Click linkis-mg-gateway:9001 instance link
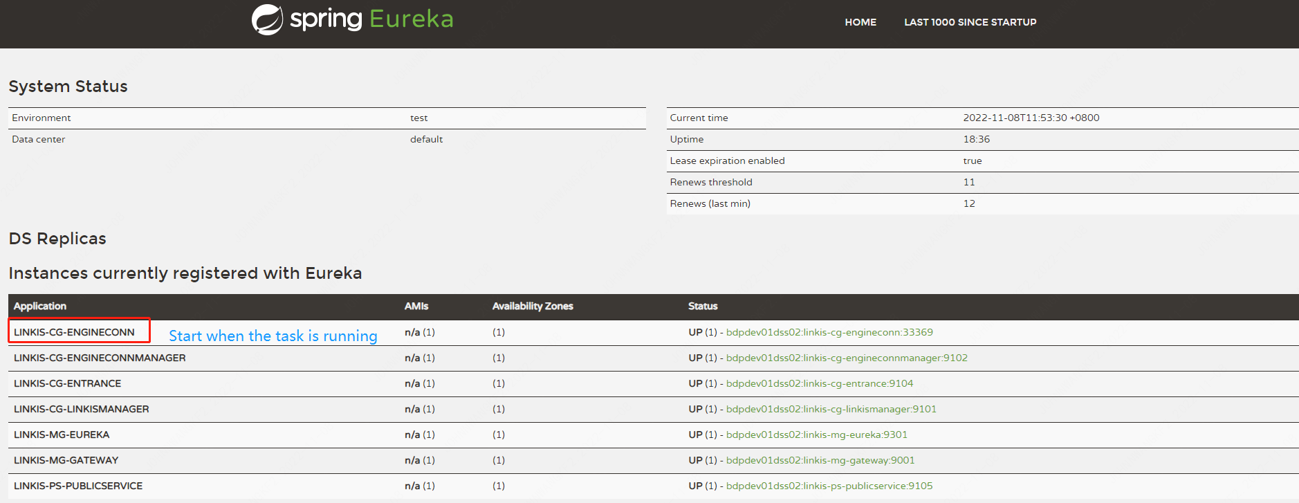The height and width of the screenshot is (503, 1299). 820,460
